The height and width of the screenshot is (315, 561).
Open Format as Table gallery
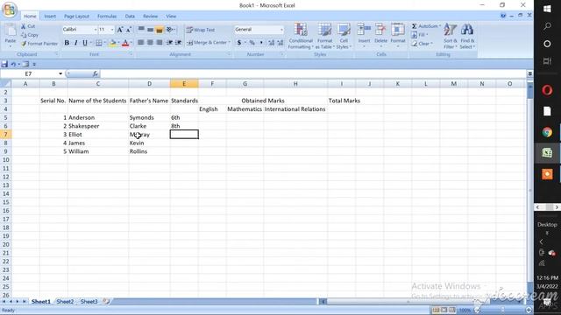(325, 36)
